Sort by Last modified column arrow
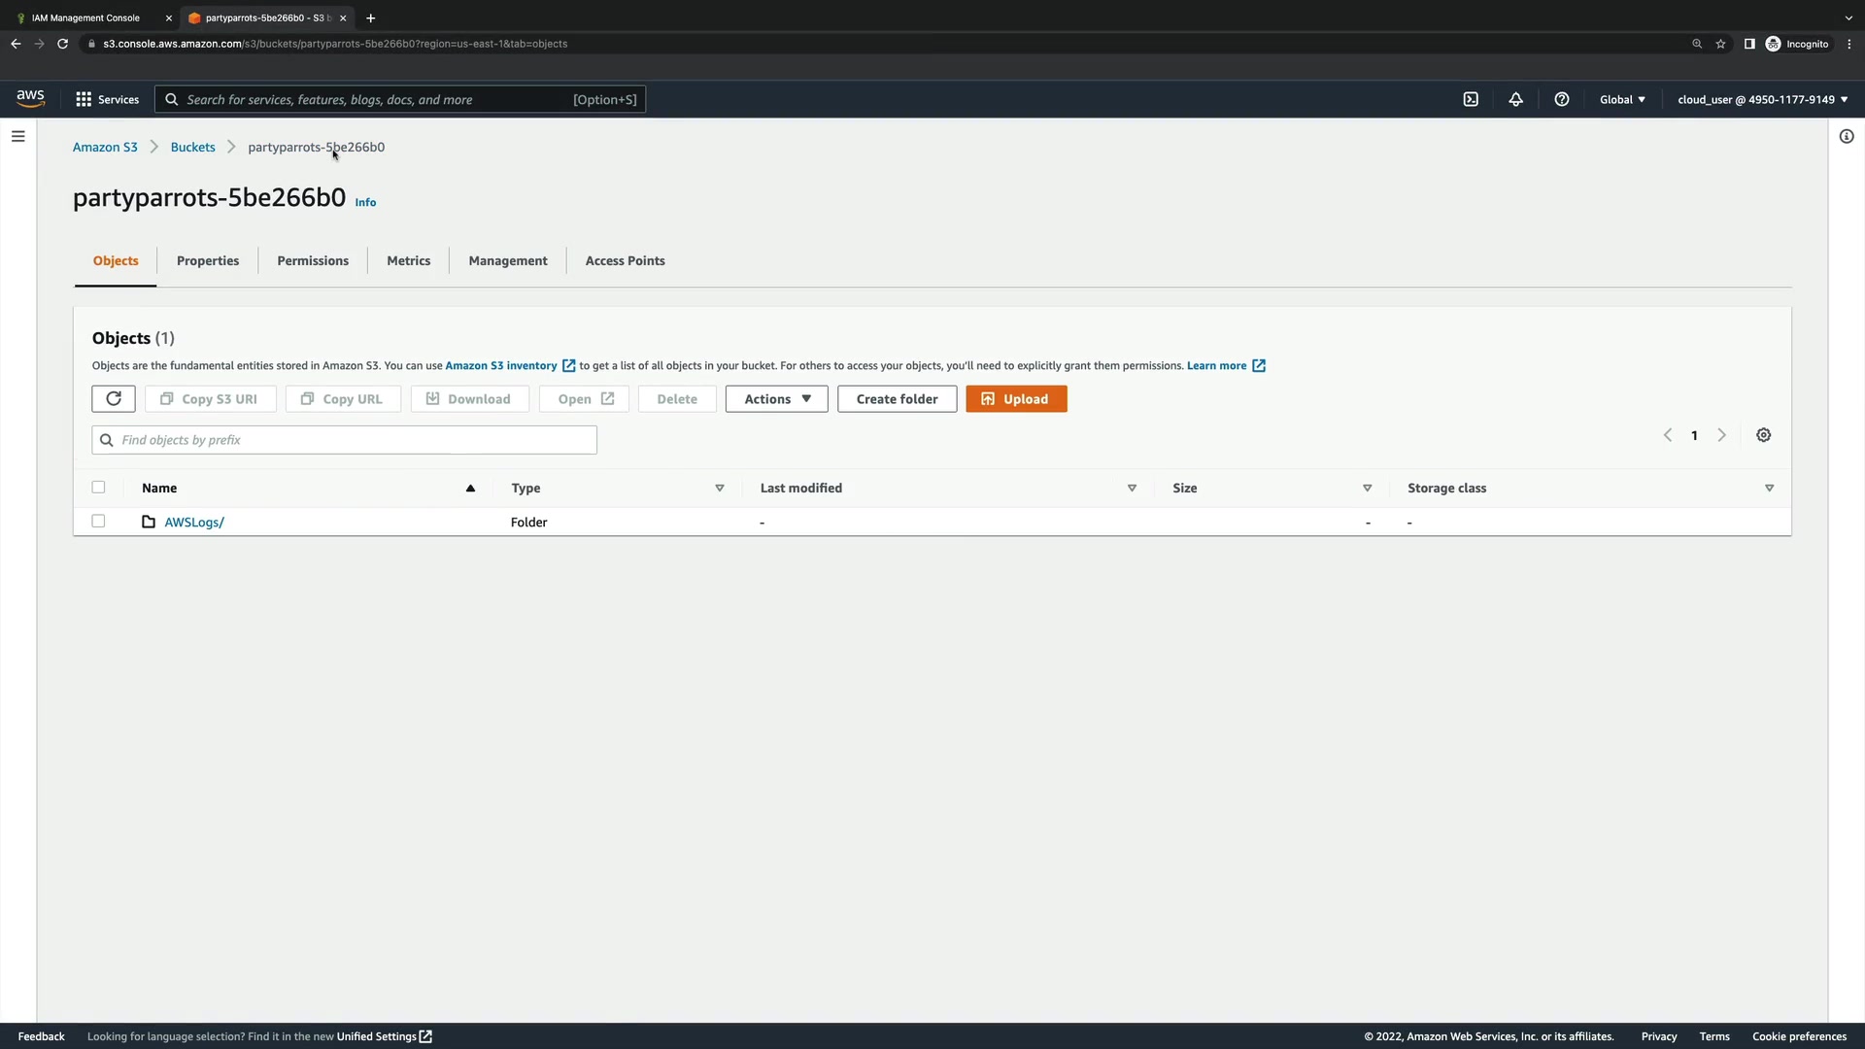1865x1049 pixels. pos(1132,489)
